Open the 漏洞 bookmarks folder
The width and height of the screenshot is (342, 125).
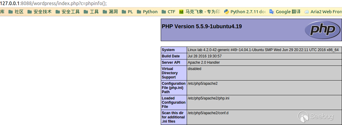pos(110,12)
